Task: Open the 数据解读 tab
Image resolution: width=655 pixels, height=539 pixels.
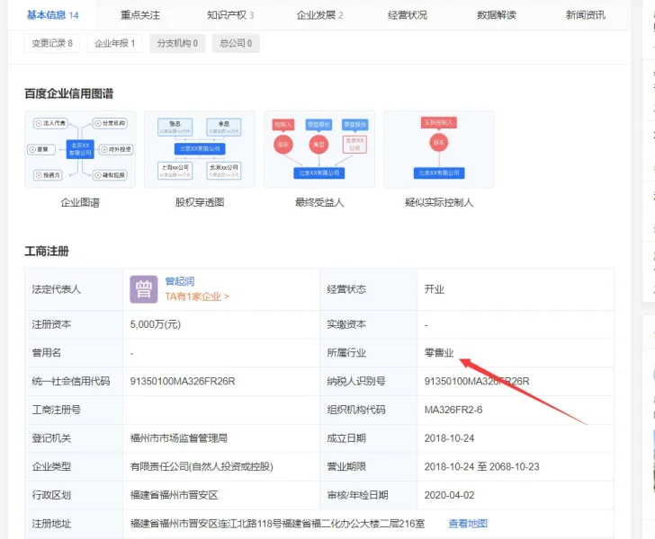Action: [x=497, y=15]
